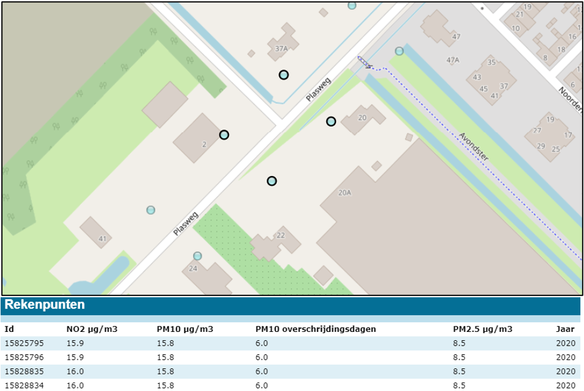Click the house number 29 label
This screenshot has width=584, height=391.
pos(541,146)
